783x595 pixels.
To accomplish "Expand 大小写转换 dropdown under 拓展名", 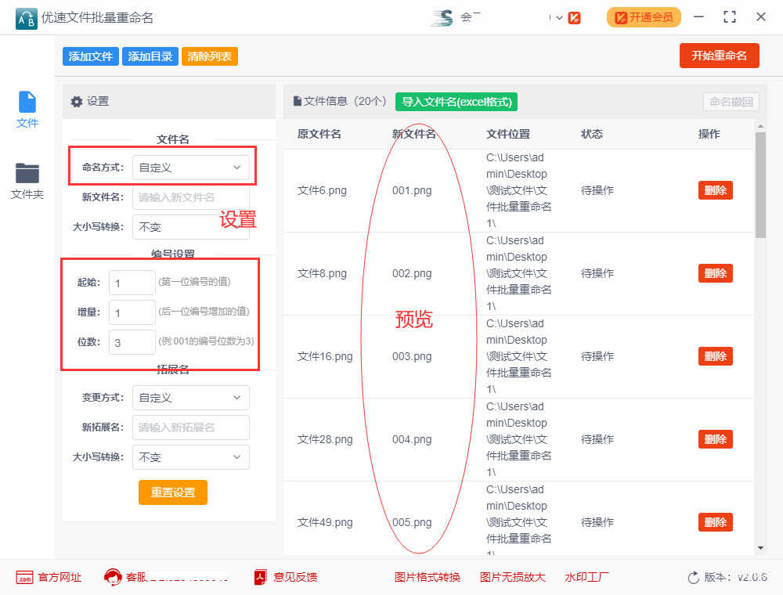I will [x=190, y=457].
